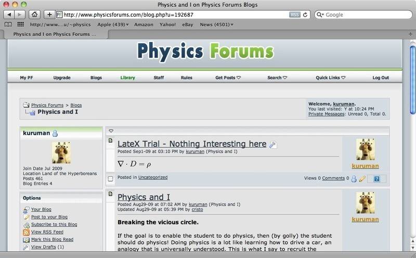Viewport: 416px width, 258px height.
Task: Open a new tab with the tab bar plus
Action: (x=410, y=34)
